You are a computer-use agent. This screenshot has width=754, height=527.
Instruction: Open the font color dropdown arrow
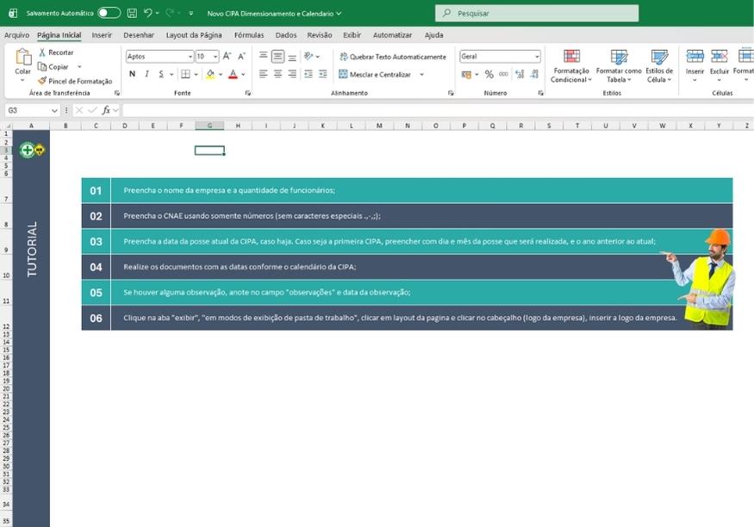click(x=243, y=74)
